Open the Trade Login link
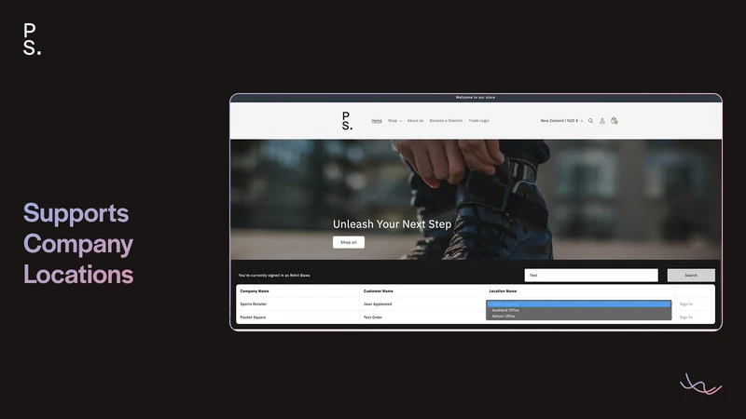 478,121
